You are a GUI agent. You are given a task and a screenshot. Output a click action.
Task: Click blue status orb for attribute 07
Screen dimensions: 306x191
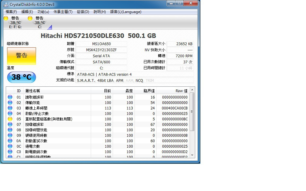(x=10, y=124)
